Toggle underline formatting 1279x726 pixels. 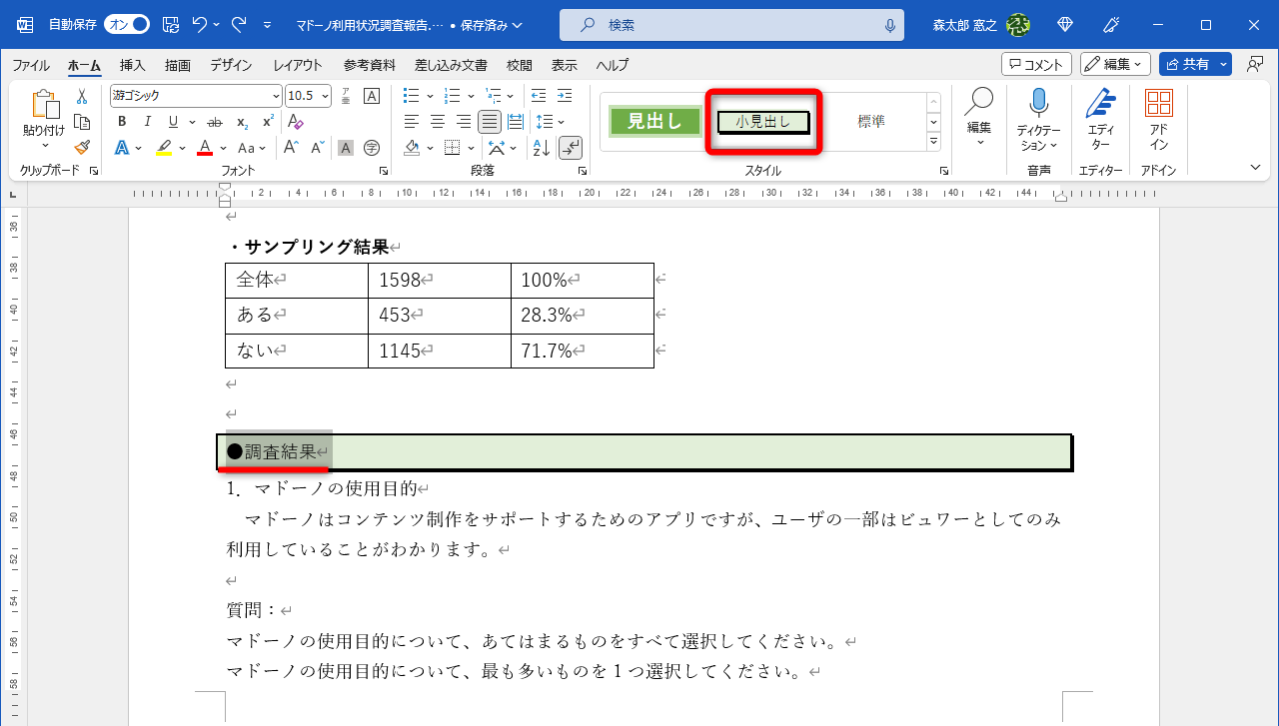[173, 122]
